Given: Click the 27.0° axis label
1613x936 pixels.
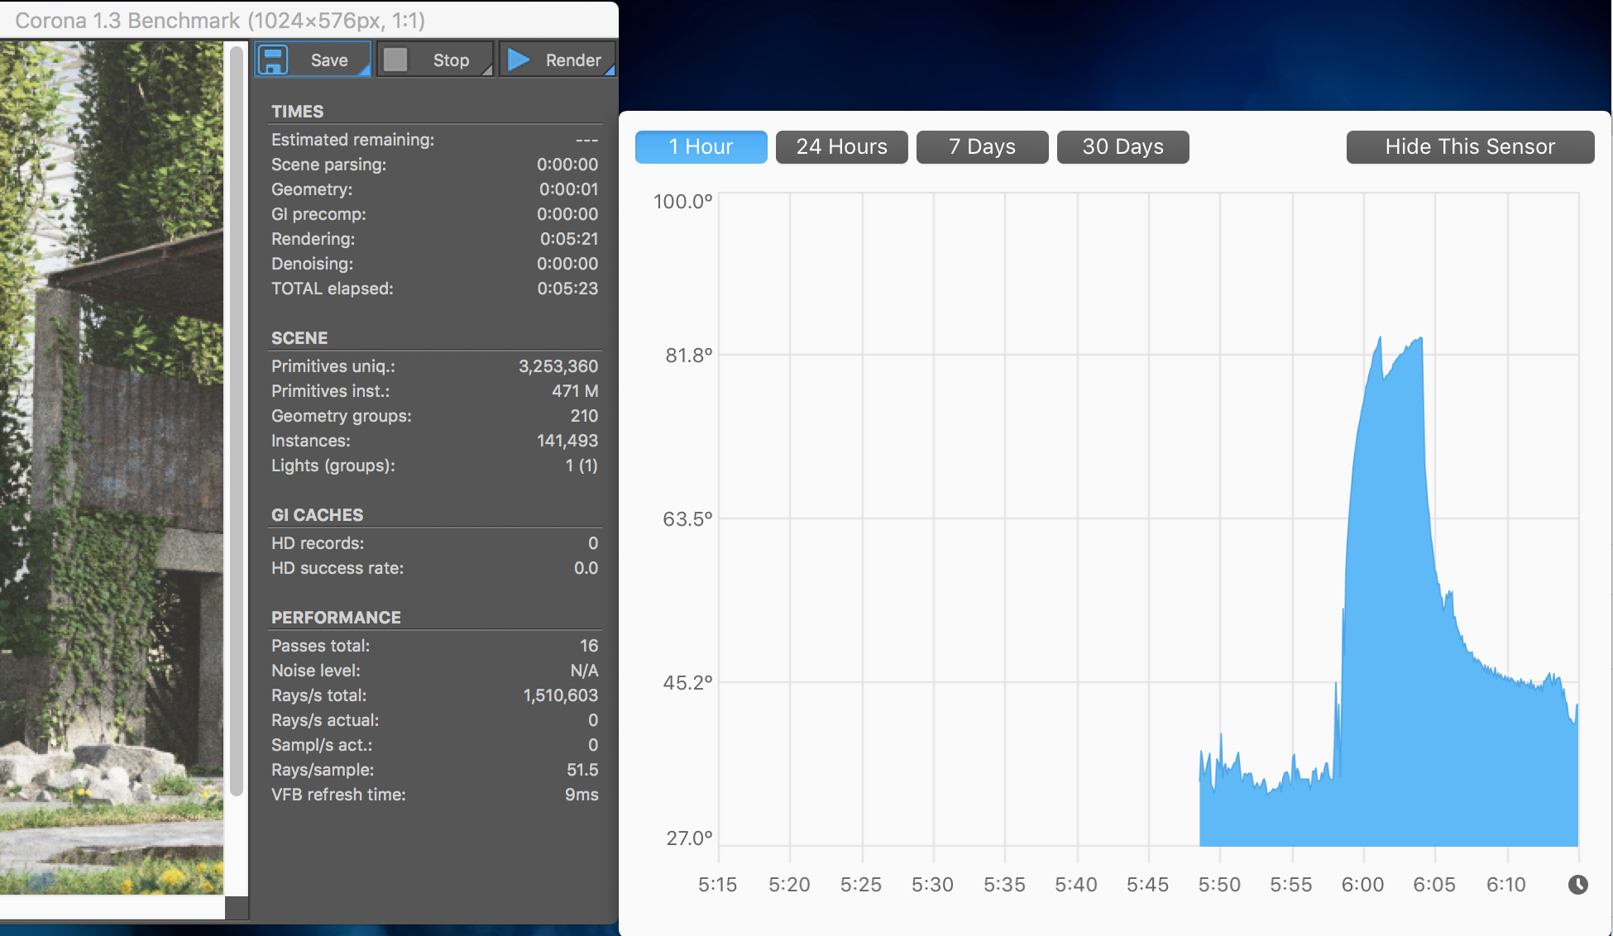Looking at the screenshot, I should 689,838.
